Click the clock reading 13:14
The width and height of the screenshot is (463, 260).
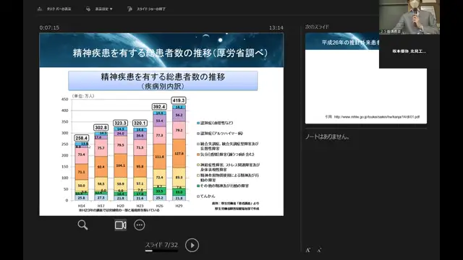[276, 27]
